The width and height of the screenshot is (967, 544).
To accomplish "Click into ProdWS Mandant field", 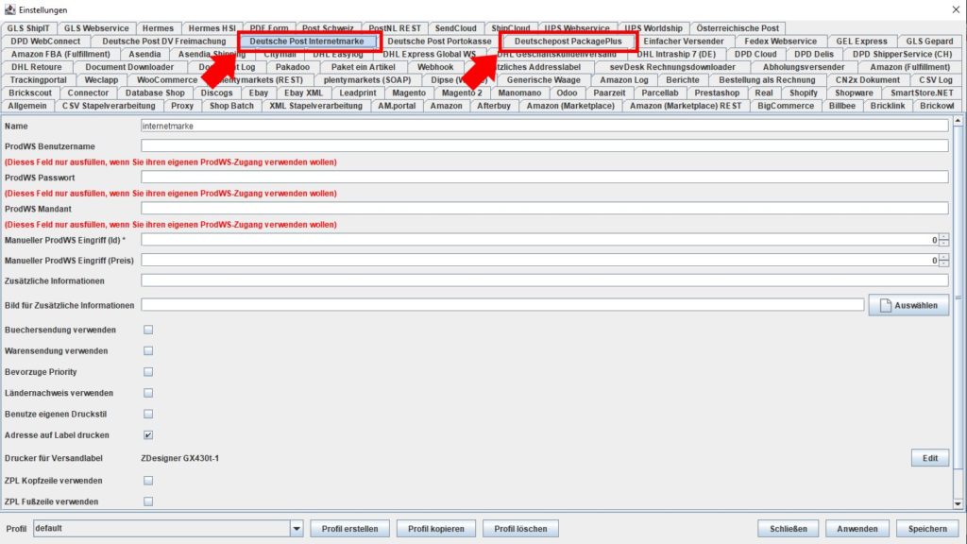I will pos(545,209).
